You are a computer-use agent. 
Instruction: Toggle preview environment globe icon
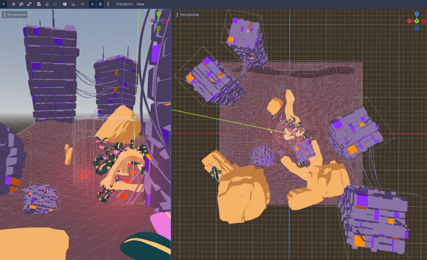coord(100,4)
